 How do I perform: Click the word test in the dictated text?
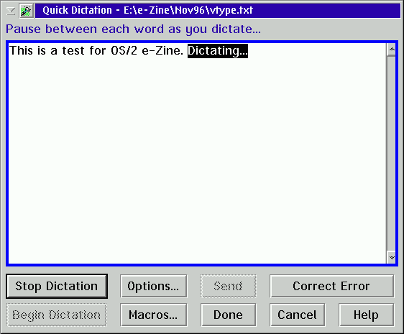tap(73, 51)
